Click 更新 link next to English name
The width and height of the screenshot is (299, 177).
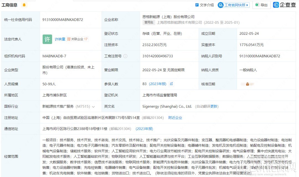point(214,107)
